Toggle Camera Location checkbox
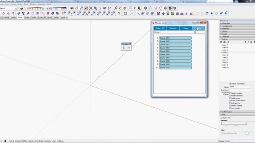Image resolution: width=255 pixels, height=143 pixels. (230, 93)
